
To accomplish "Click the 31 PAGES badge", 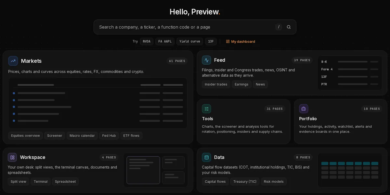I will click(275, 109).
